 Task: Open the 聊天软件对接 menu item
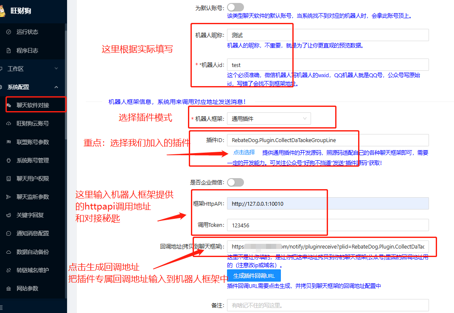coord(33,105)
